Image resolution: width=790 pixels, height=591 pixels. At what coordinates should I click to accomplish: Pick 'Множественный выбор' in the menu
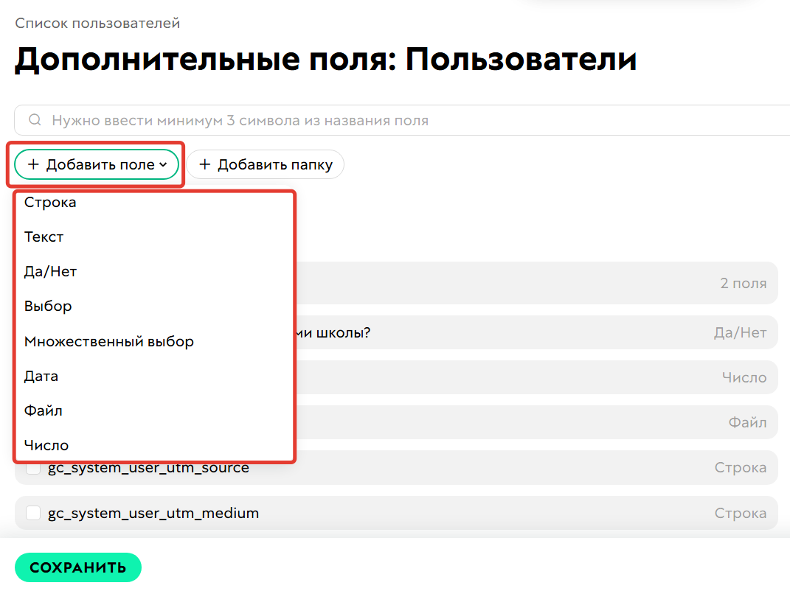click(x=109, y=342)
